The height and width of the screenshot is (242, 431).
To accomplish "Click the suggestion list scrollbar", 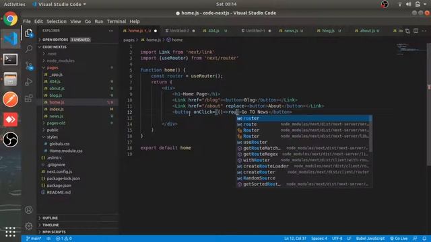I will (370, 134).
